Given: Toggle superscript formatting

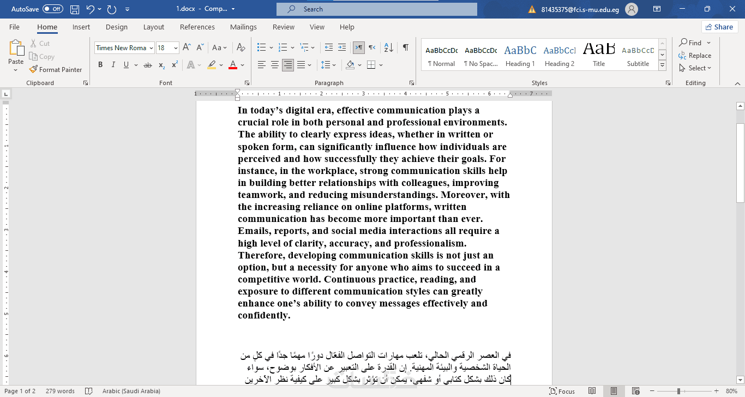Looking at the screenshot, I should (x=175, y=65).
